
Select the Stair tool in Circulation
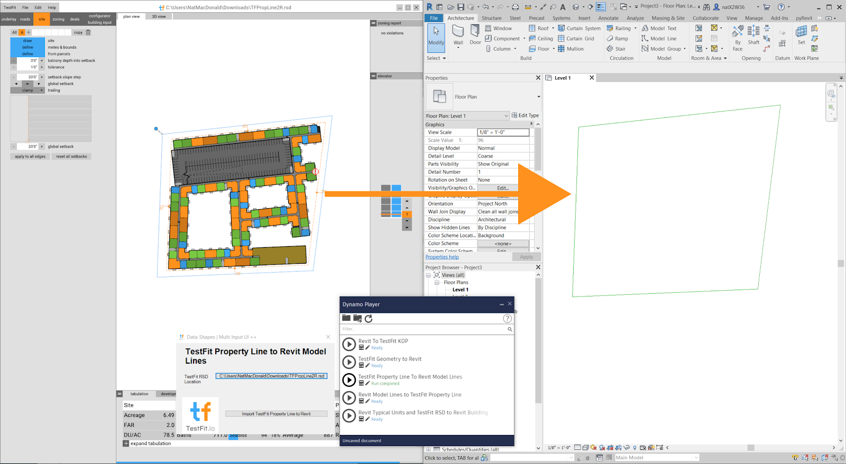click(616, 49)
